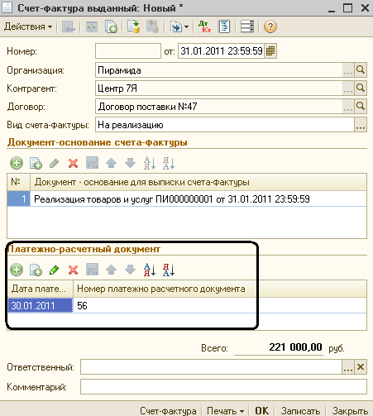The width and height of the screenshot is (373, 416).
Task: Open dropdown arrow next to go-to icon
Action: [186, 27]
